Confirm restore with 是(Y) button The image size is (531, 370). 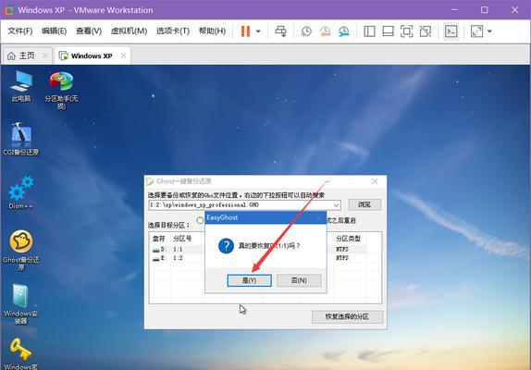pyautogui.click(x=249, y=280)
